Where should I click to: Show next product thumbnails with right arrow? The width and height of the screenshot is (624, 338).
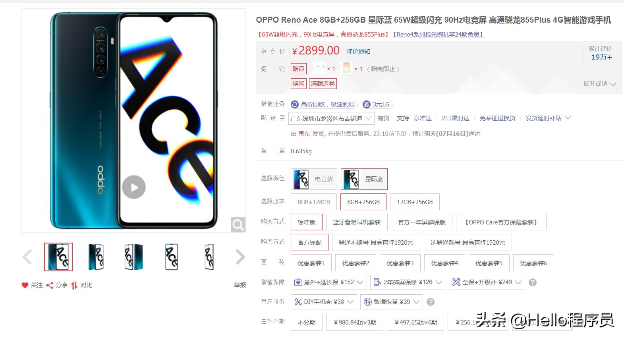click(x=240, y=257)
